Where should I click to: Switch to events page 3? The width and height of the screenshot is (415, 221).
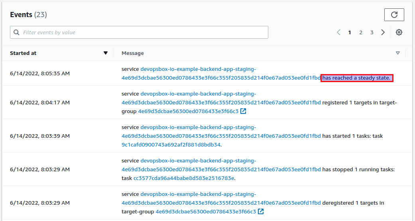pyautogui.click(x=372, y=33)
